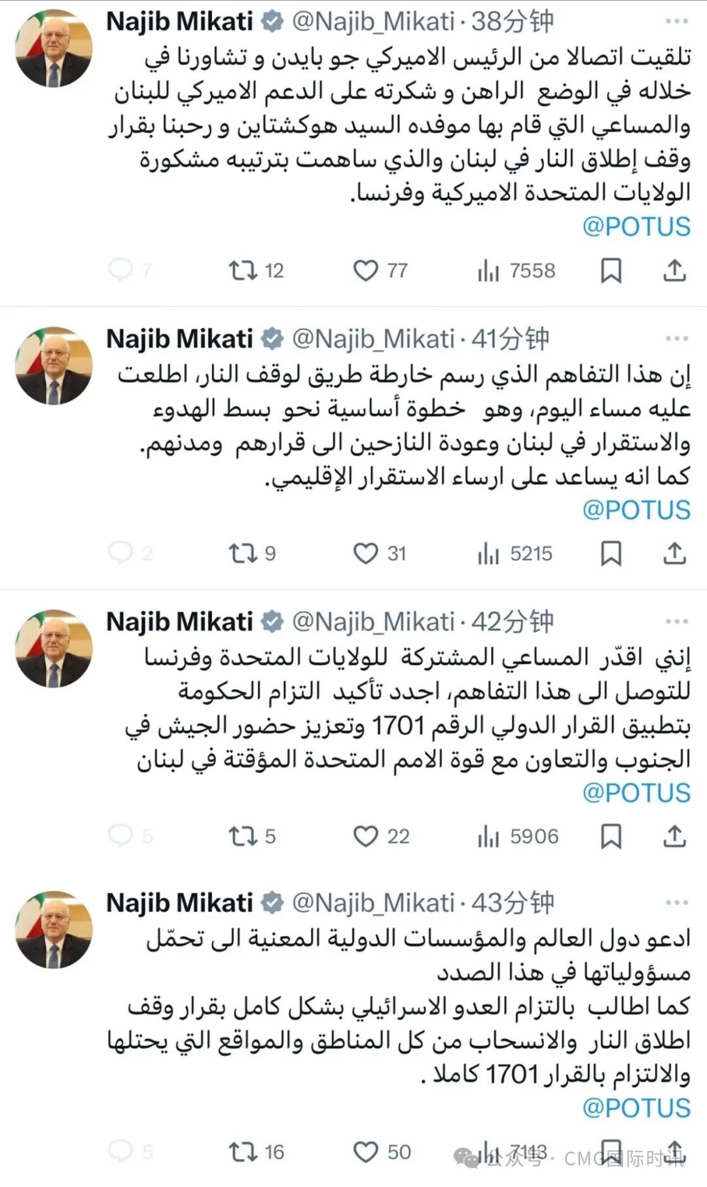View analytics showing 5215 views
This screenshot has width=707, height=1187.
515,554
